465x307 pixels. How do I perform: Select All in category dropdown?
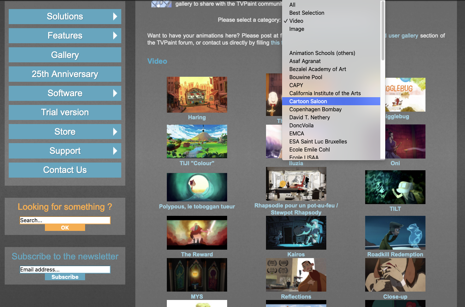(331, 5)
